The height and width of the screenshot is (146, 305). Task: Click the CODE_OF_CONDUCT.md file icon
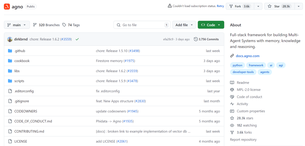coord(10,121)
